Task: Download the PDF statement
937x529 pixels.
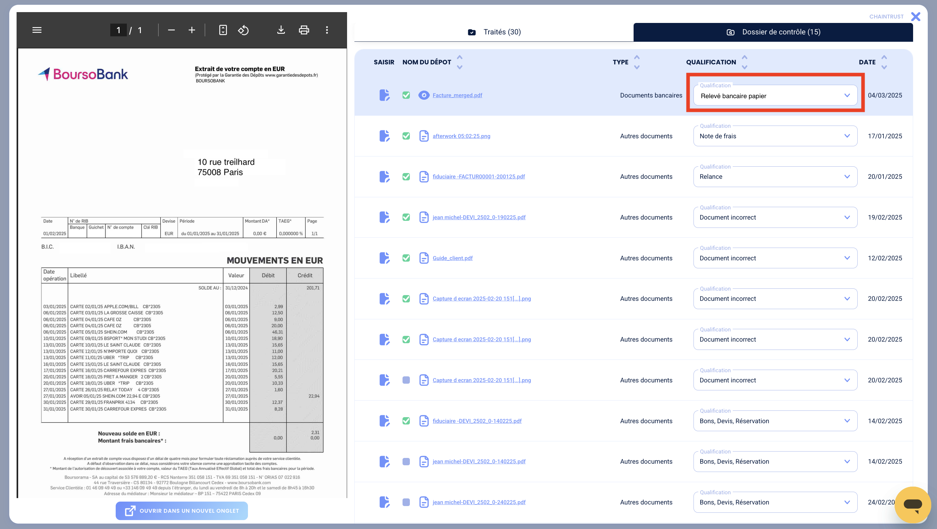Action: click(x=281, y=30)
